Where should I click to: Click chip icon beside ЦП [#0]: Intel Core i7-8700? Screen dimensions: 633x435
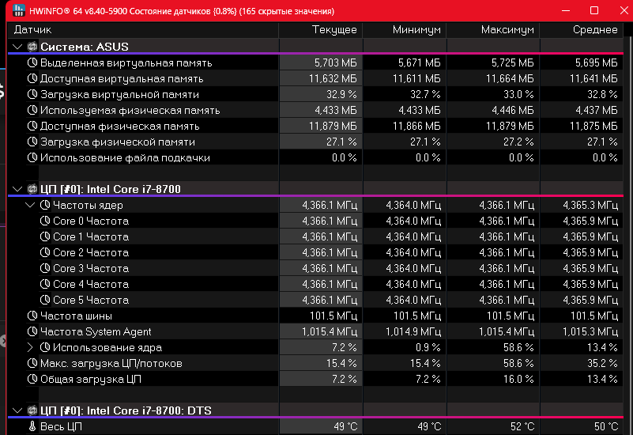(32, 189)
